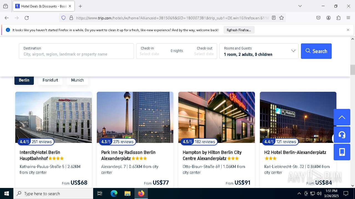Click H2 Hotel Berlin-Alexanderplatz title
The width and height of the screenshot is (355, 199).
(x=295, y=152)
